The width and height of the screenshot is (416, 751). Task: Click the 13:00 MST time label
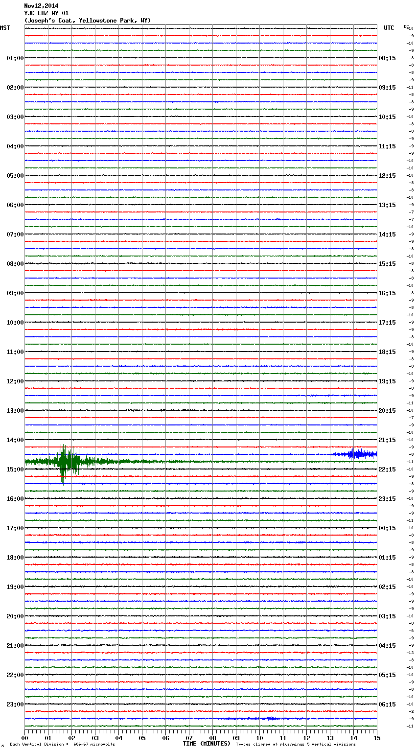pos(15,411)
